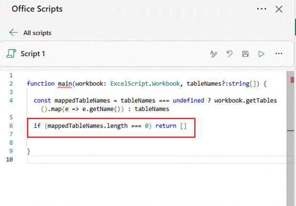Return to All scripts list
296x206 pixels.
click(x=37, y=33)
